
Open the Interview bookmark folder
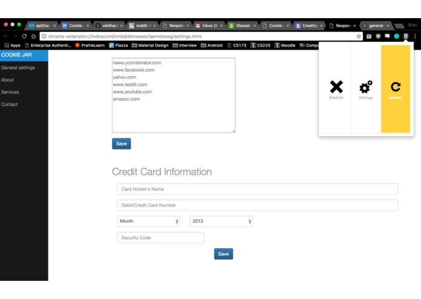click(x=185, y=45)
